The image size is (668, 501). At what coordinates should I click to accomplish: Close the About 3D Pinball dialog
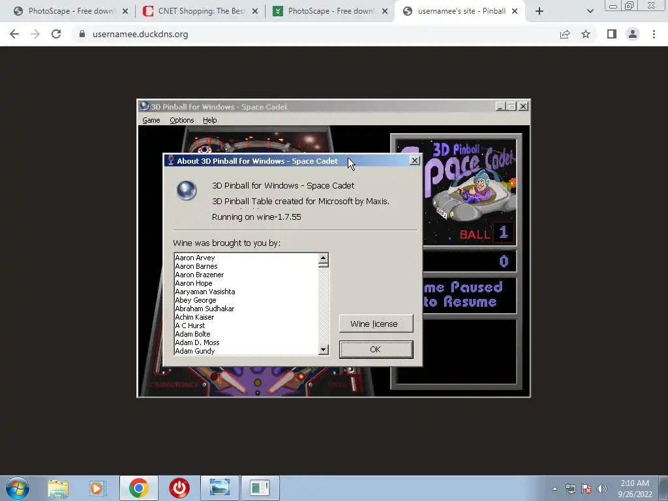pyautogui.click(x=414, y=160)
